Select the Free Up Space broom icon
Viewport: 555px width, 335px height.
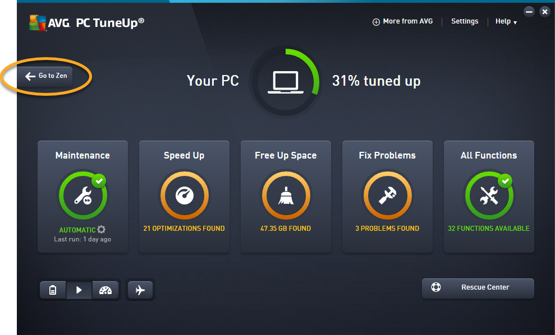286,196
